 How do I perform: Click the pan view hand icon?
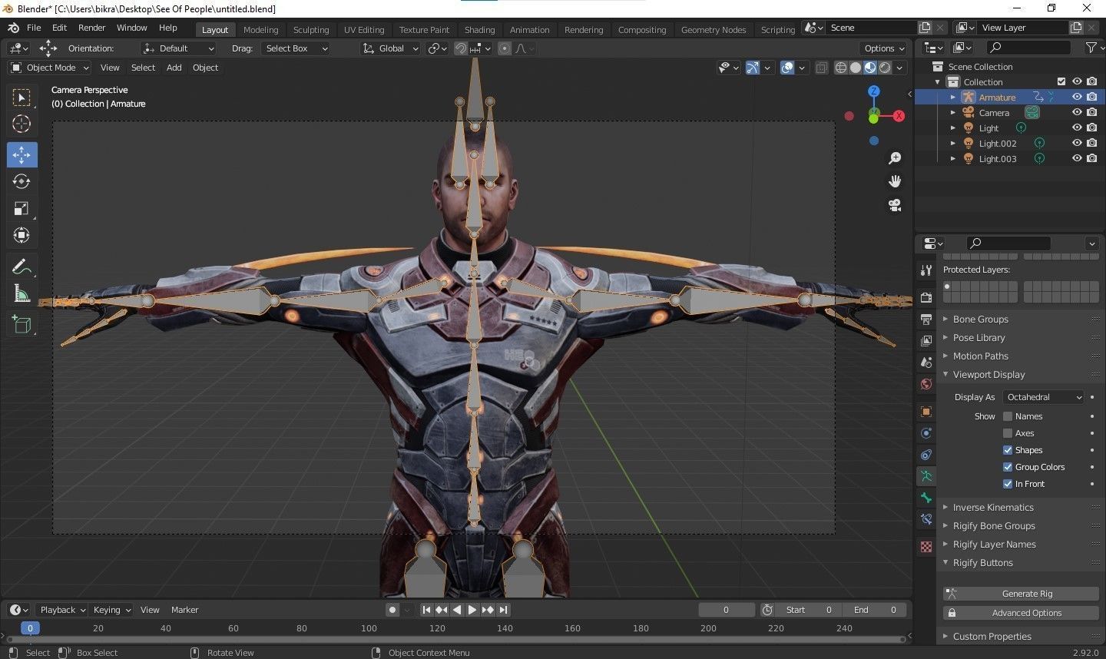click(x=895, y=181)
